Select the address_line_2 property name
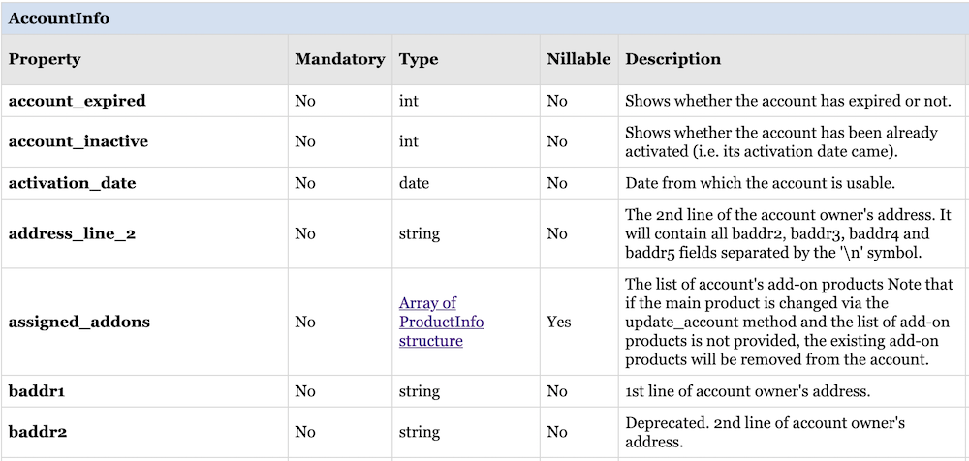969x461 pixels. pos(73,233)
